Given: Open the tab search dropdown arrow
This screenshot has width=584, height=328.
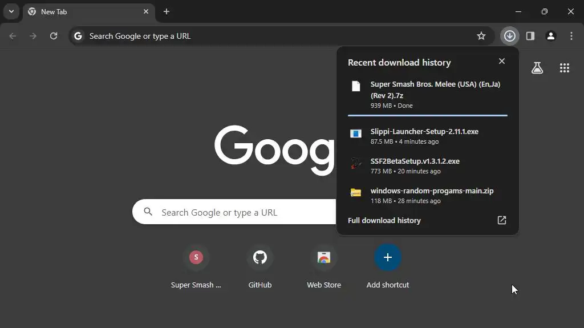Looking at the screenshot, I should (11, 11).
